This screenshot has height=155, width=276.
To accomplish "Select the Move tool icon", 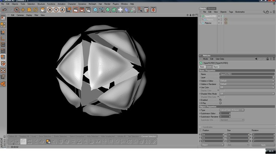I will tap(23, 10).
